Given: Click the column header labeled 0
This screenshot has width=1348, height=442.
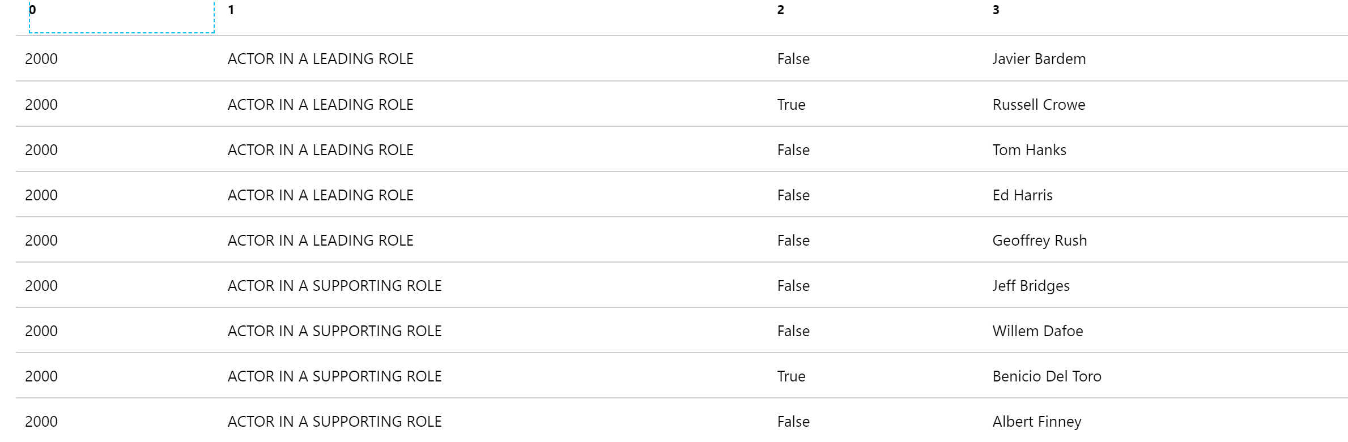Looking at the screenshot, I should (33, 10).
